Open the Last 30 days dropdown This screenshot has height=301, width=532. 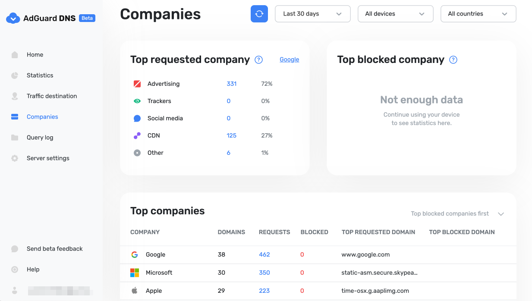pos(313,14)
